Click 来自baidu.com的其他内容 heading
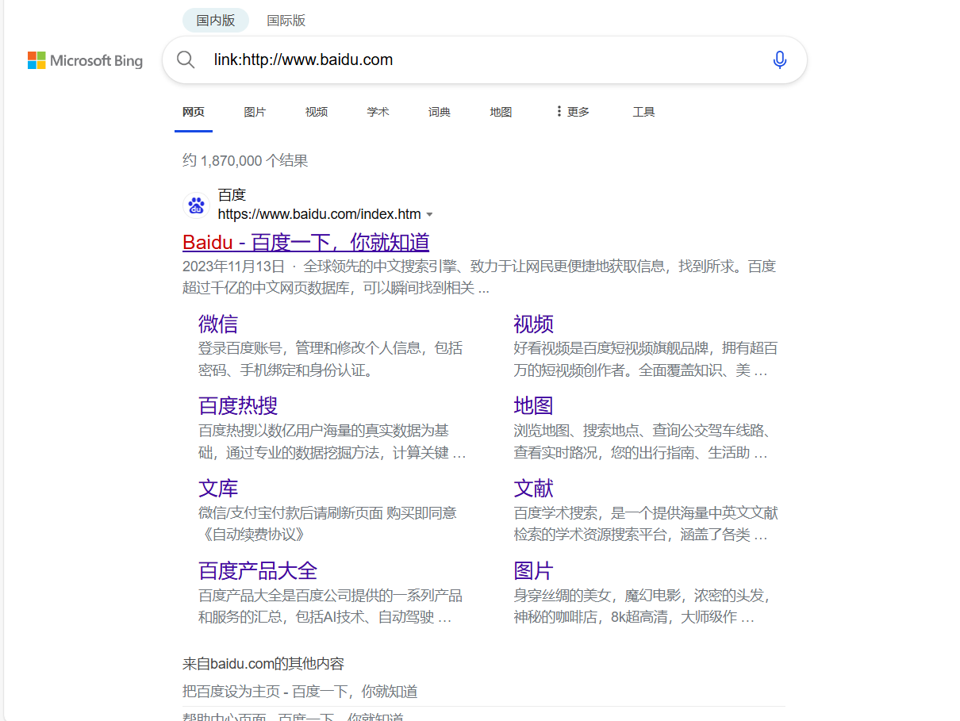This screenshot has width=960, height=721. pyautogui.click(x=263, y=664)
